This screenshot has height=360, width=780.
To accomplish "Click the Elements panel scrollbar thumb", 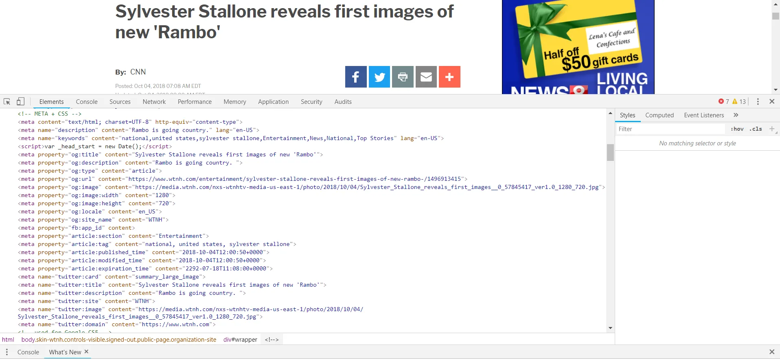I will click(x=610, y=152).
